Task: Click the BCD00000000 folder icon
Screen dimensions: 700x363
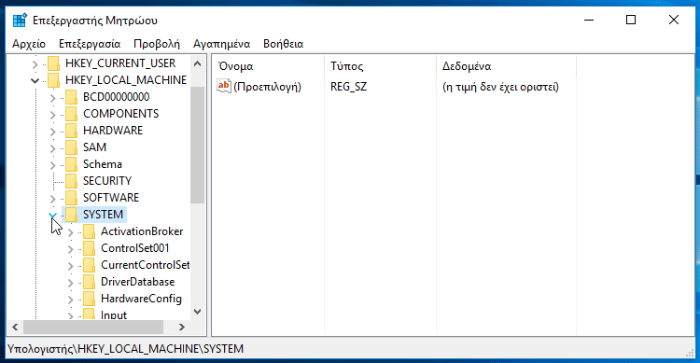Action: coord(72,97)
